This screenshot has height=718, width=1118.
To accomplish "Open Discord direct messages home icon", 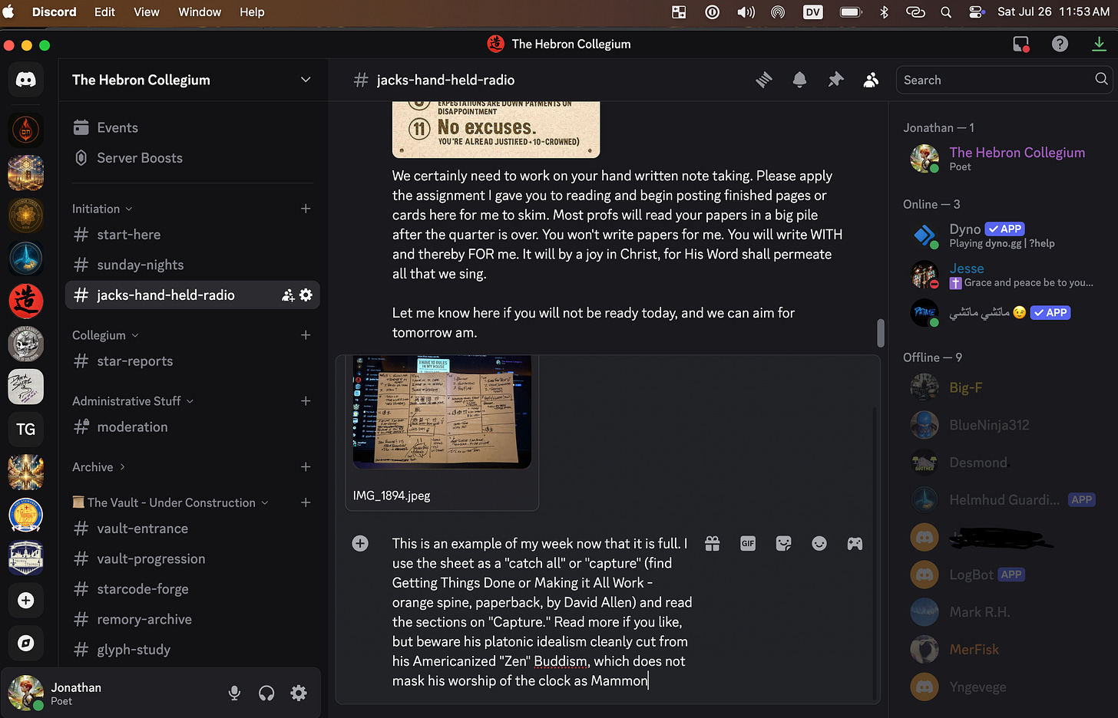I will [26, 80].
